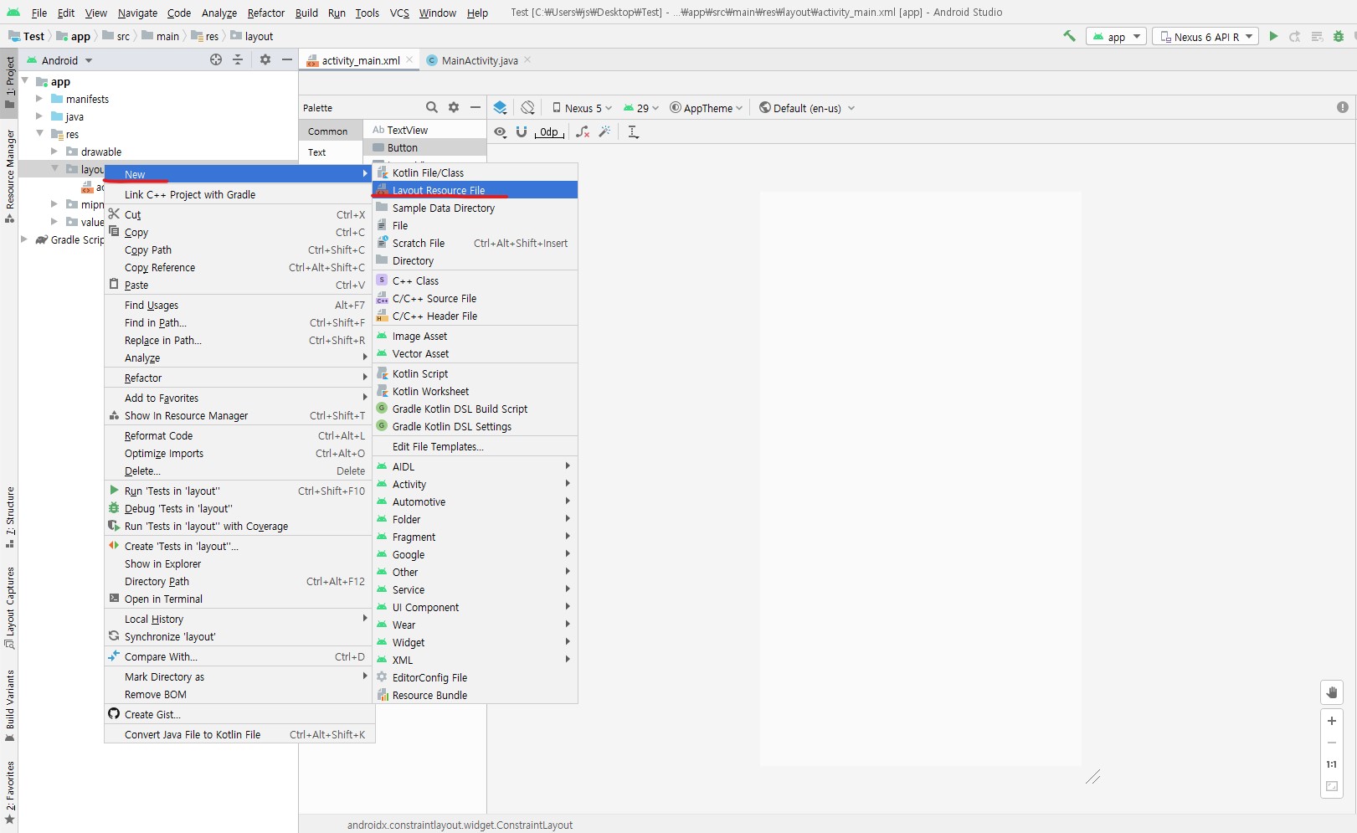1357x833 pixels.
Task: Open the Favorites side tab
Action: click(9, 792)
